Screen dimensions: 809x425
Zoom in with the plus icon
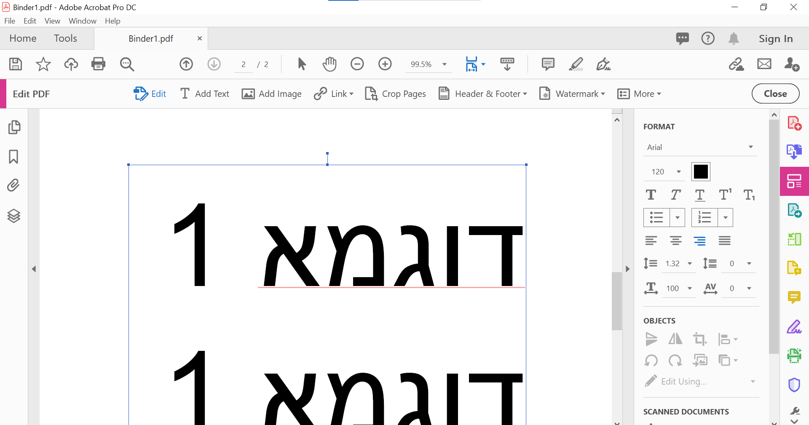click(x=385, y=64)
